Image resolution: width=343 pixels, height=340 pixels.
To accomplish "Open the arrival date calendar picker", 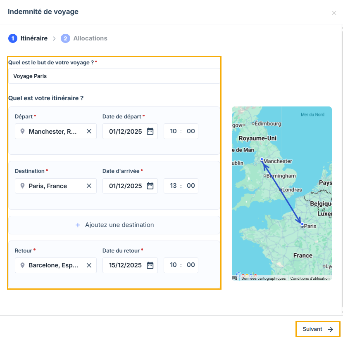I will 150,186.
